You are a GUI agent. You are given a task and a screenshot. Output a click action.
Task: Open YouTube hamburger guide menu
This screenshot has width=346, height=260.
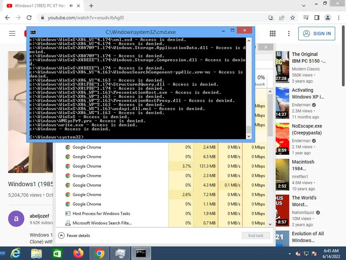click(x=12, y=34)
